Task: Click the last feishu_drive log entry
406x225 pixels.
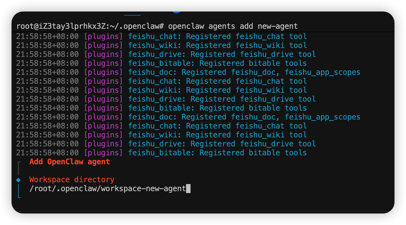Action: coord(222,144)
